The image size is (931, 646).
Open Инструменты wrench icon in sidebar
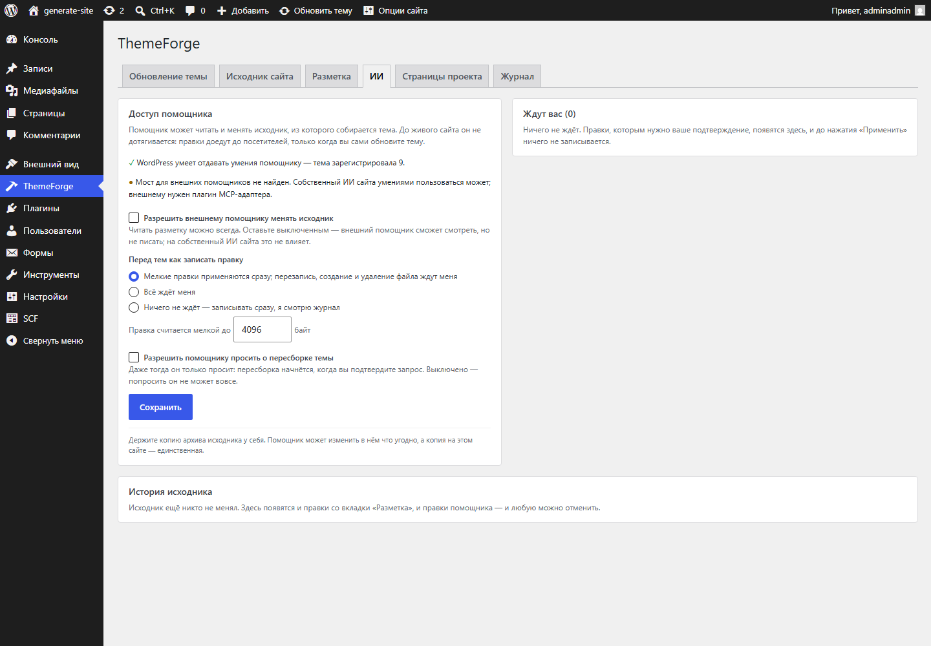pyautogui.click(x=12, y=275)
